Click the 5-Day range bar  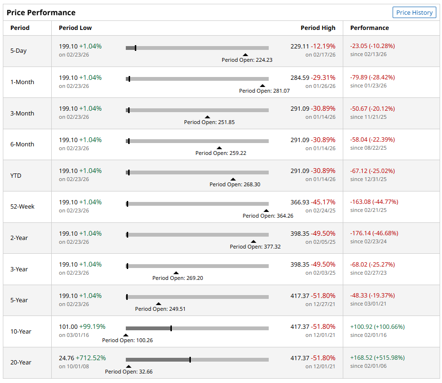click(197, 48)
